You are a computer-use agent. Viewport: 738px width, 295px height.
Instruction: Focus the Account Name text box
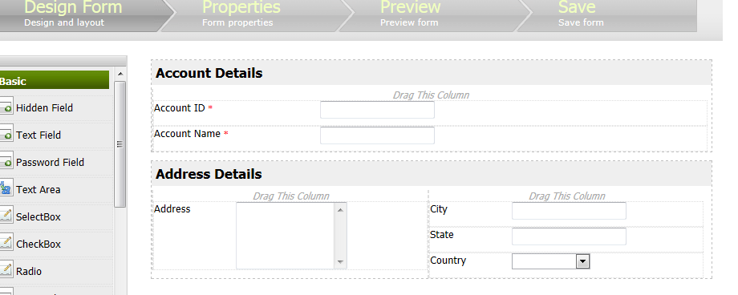coord(377,135)
